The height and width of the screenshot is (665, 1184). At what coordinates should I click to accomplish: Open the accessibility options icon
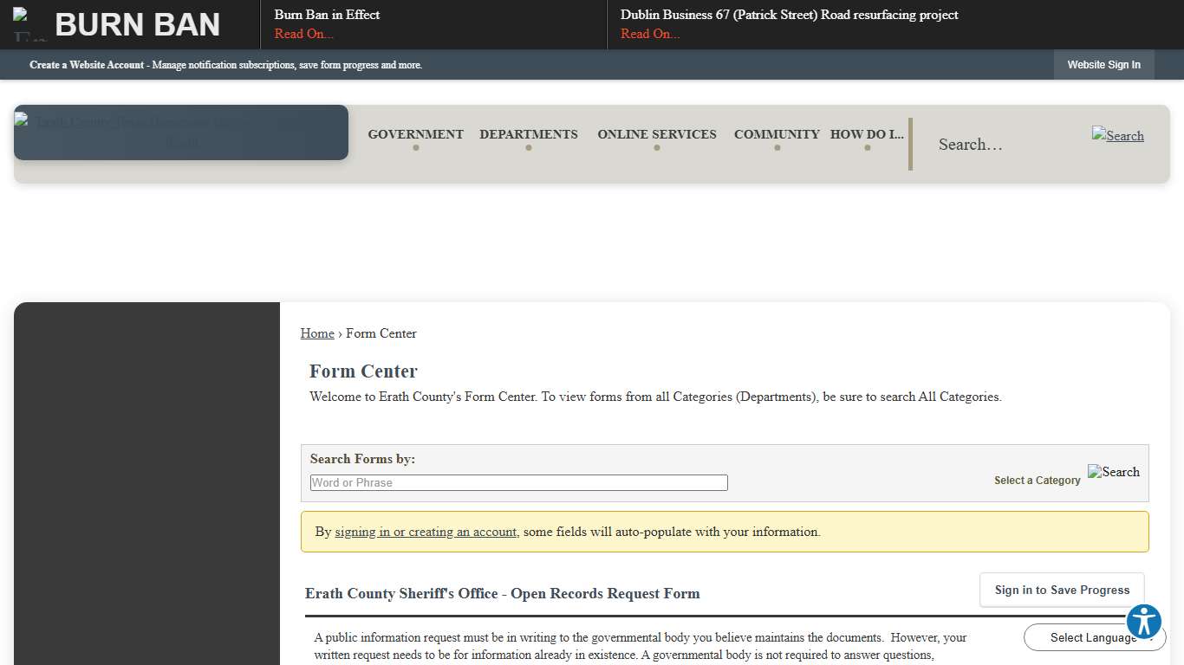[x=1143, y=622]
